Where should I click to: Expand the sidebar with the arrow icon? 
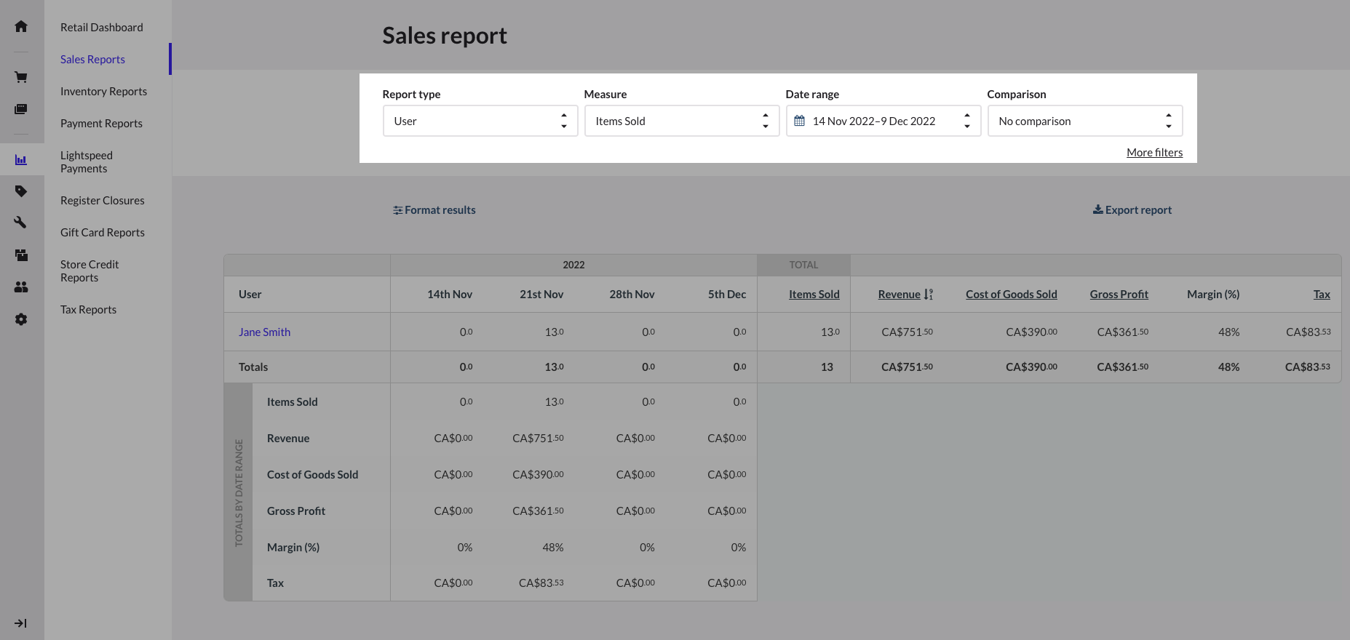pos(21,623)
